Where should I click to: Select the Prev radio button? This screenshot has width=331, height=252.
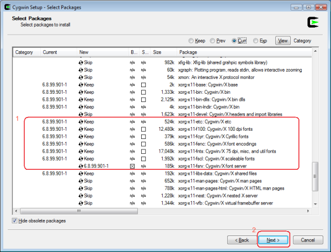coord(212,40)
